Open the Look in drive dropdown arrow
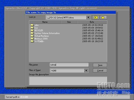134x100 pixels. pyautogui.click(x=88, y=17)
